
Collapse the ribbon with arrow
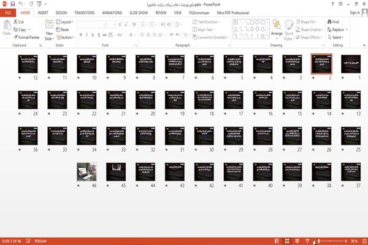364,45
